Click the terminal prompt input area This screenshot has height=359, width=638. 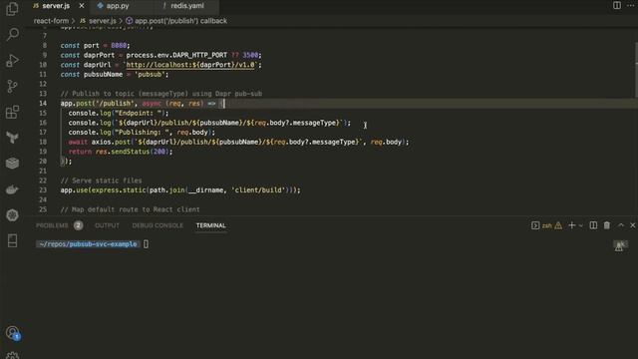[146, 244]
